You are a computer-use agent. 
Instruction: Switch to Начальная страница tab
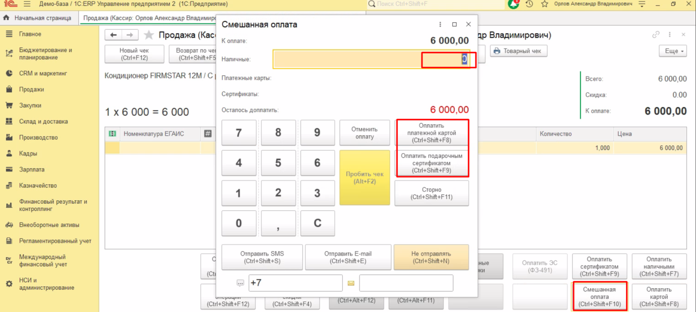pos(38,18)
